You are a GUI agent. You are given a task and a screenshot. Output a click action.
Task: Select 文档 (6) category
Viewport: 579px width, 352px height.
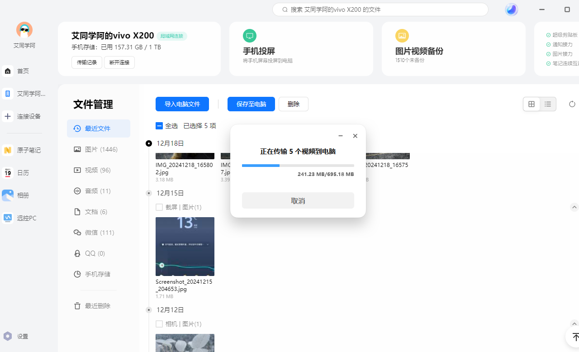coord(99,212)
